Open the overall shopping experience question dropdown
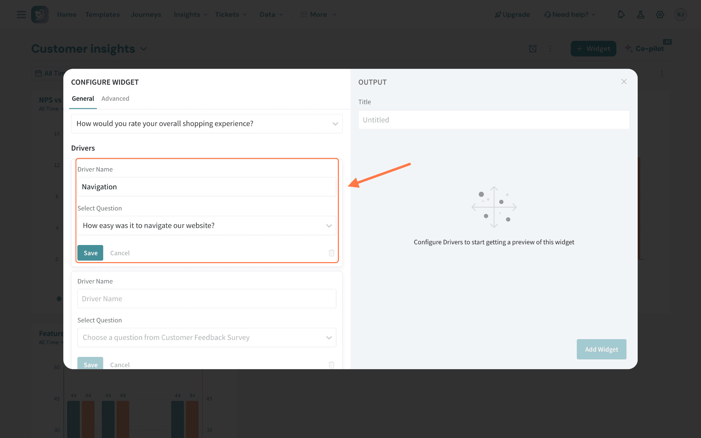The width and height of the screenshot is (701, 438). click(207, 124)
